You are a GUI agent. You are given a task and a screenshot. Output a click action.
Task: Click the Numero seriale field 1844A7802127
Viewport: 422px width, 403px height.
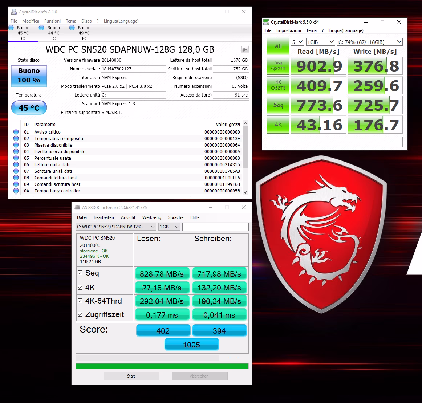click(134, 69)
